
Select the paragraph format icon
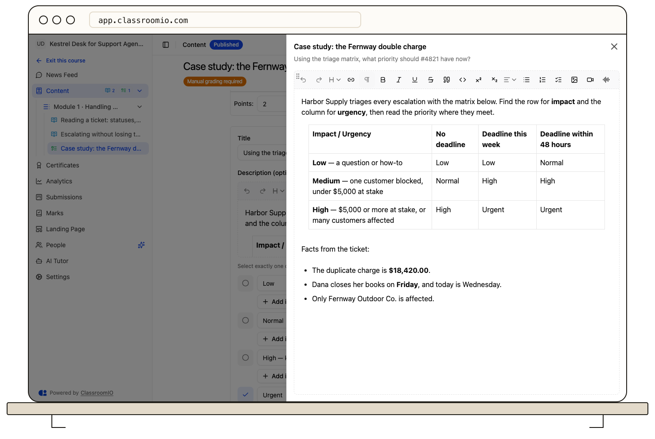367,80
